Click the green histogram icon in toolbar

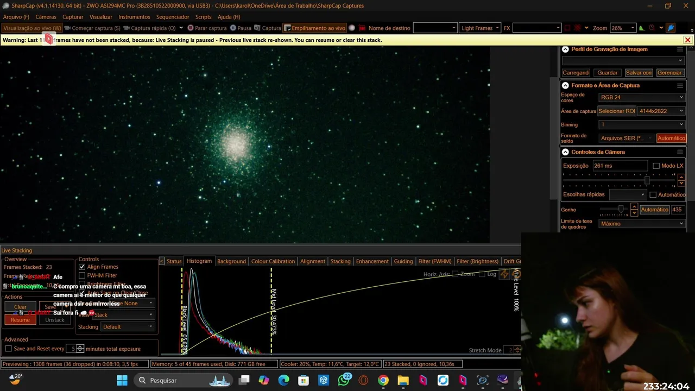pos(642,28)
